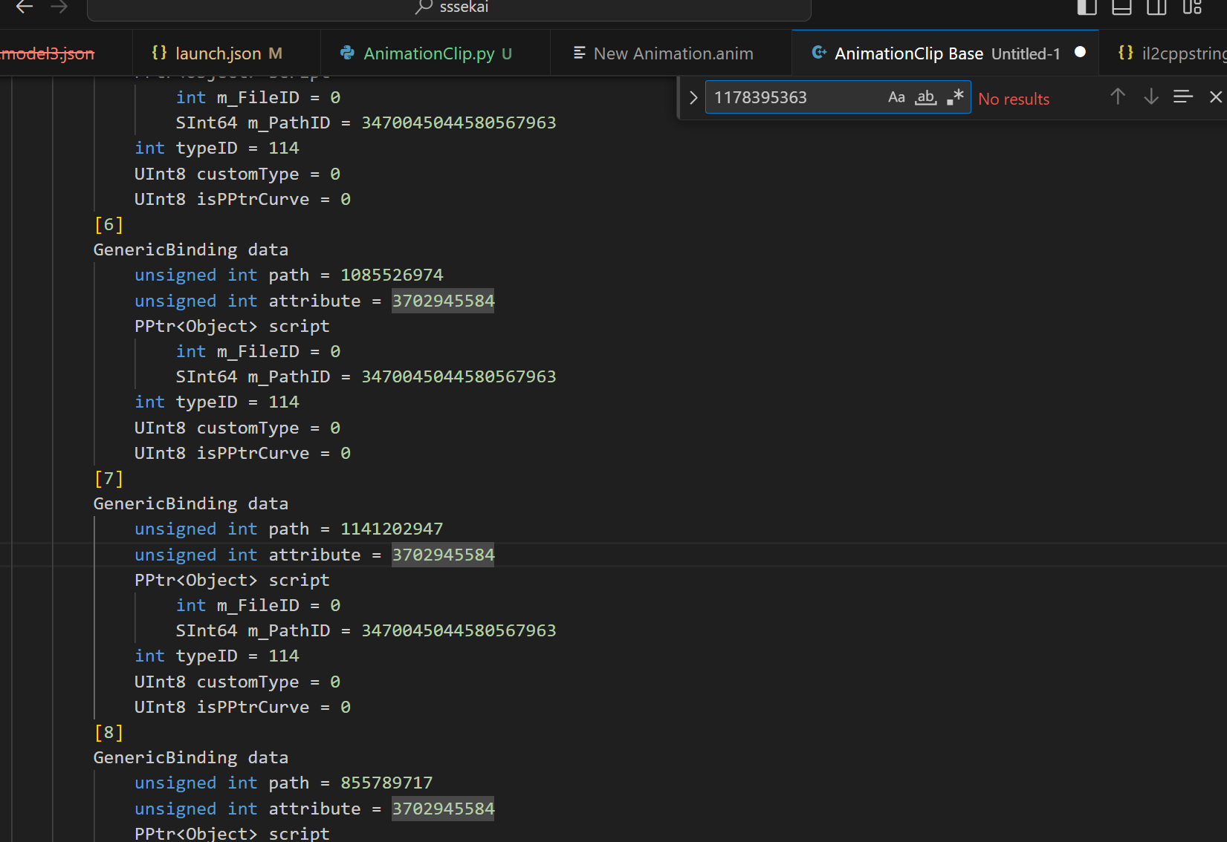
Task: Open the New Animation.anim tab
Action: coord(671,53)
